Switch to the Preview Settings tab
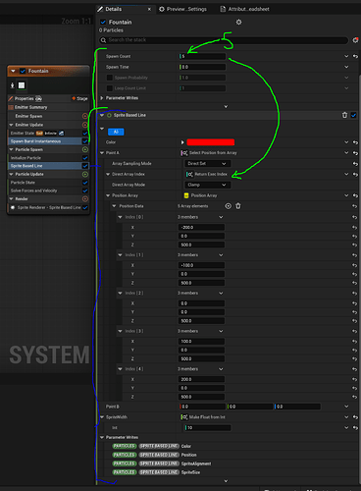361x491 pixels. [x=182, y=9]
